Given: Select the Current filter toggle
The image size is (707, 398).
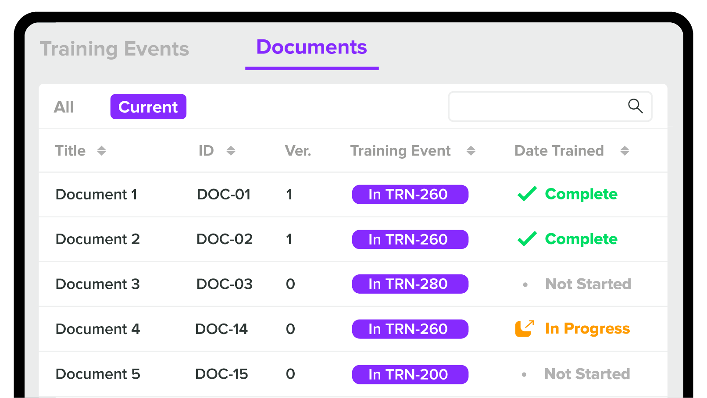Looking at the screenshot, I should coord(148,106).
